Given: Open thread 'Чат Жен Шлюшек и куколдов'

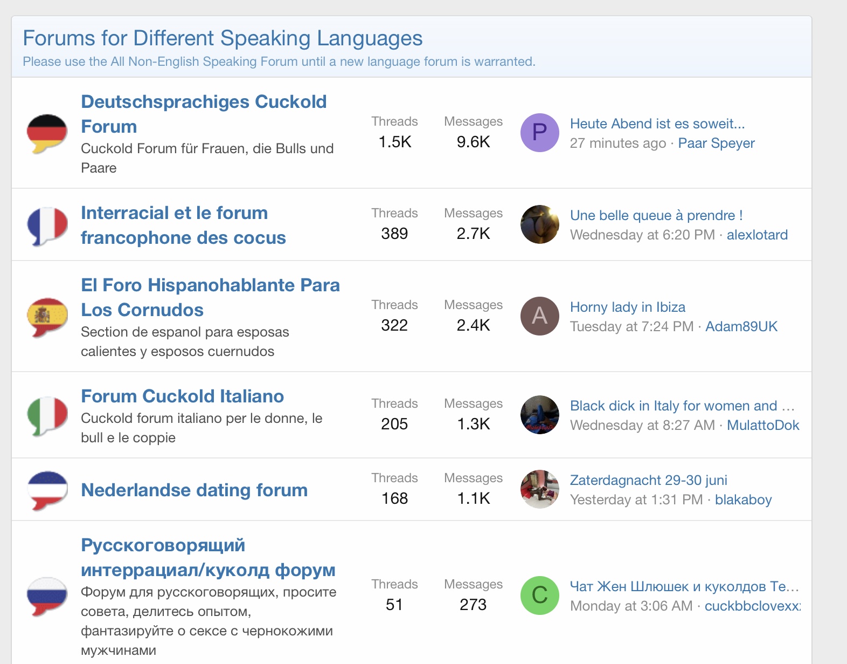Looking at the screenshot, I should coord(684,586).
